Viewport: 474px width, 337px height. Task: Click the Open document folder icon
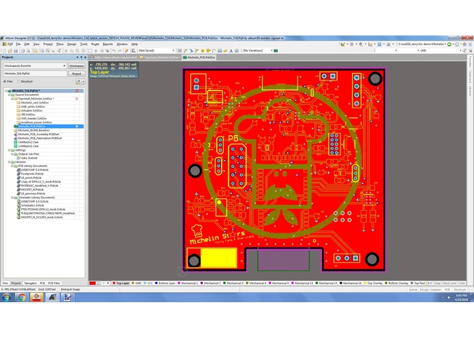pyautogui.click(x=10, y=50)
